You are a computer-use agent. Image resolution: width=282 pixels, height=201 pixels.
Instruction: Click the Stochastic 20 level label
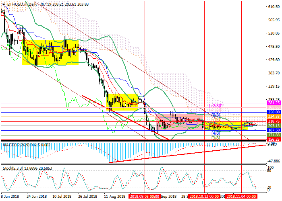tap(269, 187)
